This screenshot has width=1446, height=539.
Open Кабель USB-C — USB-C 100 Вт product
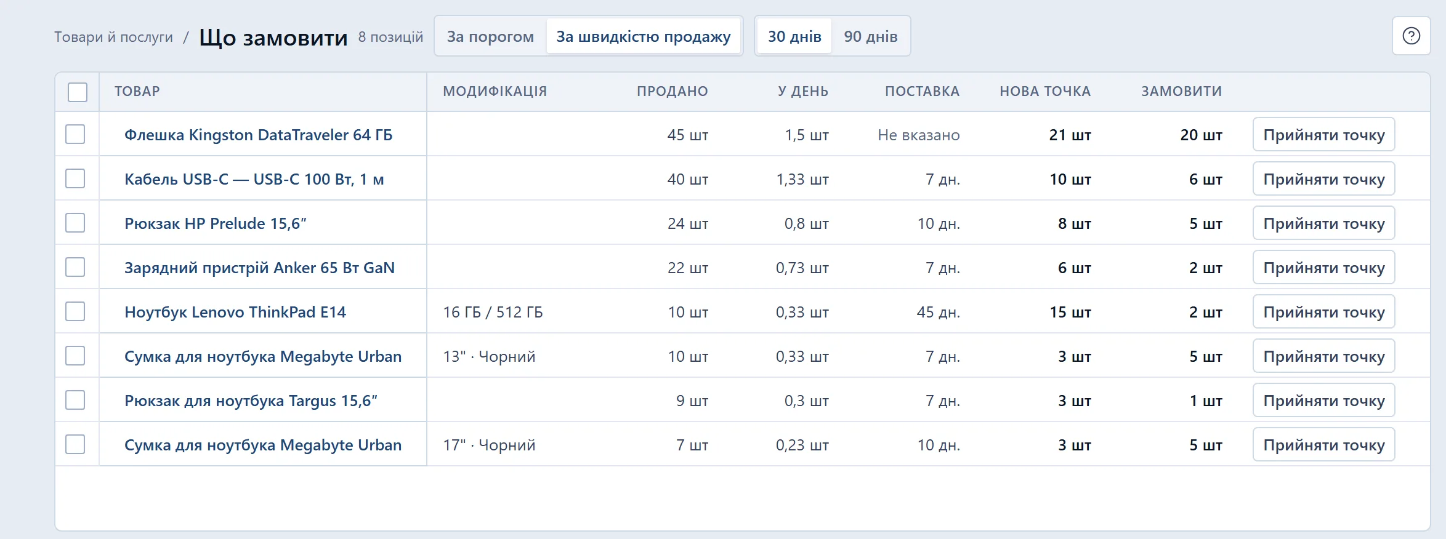(x=254, y=179)
